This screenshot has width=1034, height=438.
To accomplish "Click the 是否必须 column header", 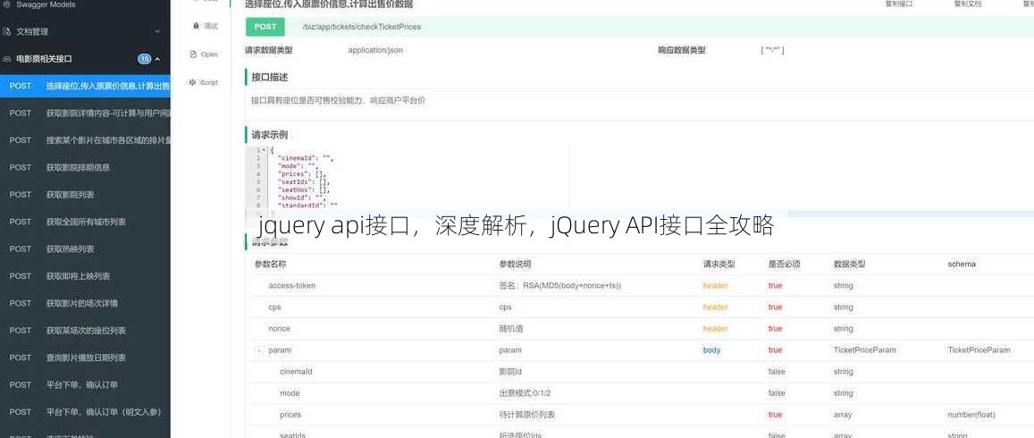I will [x=784, y=264].
